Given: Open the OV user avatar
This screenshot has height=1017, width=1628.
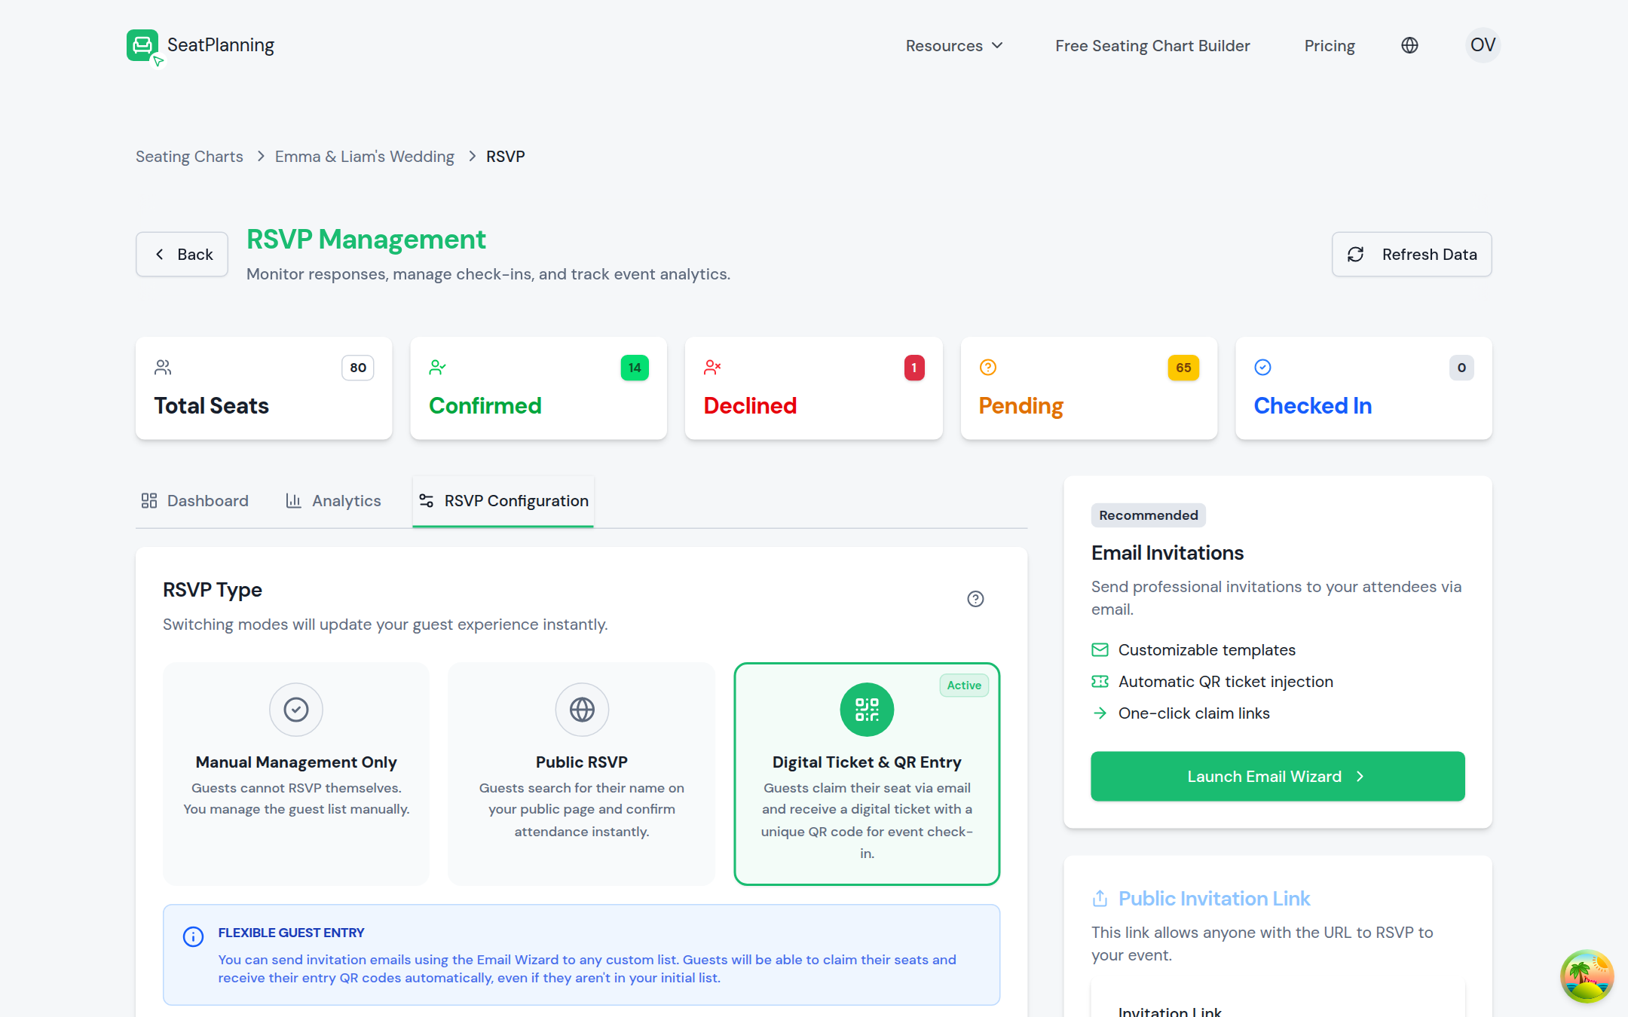Looking at the screenshot, I should pos(1483,45).
